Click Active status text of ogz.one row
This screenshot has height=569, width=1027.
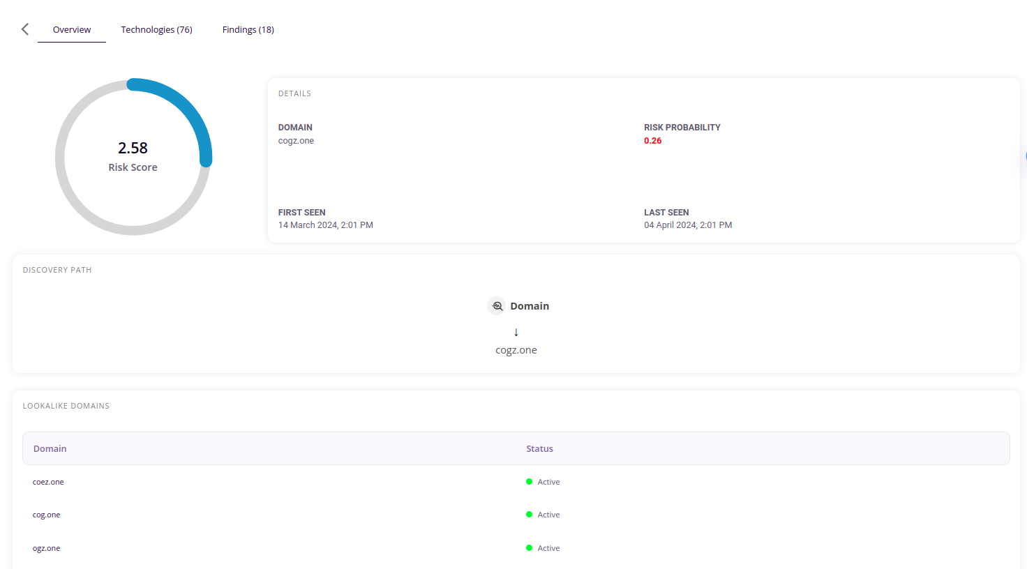pos(548,548)
